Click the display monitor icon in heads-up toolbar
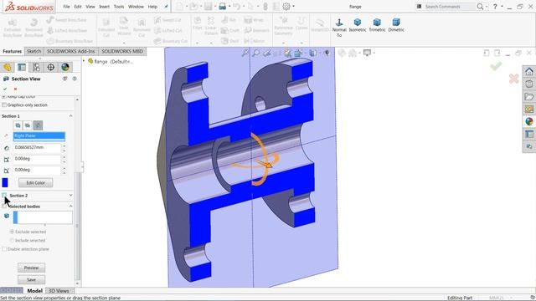Viewport: 536px width, 301px height. click(367, 53)
